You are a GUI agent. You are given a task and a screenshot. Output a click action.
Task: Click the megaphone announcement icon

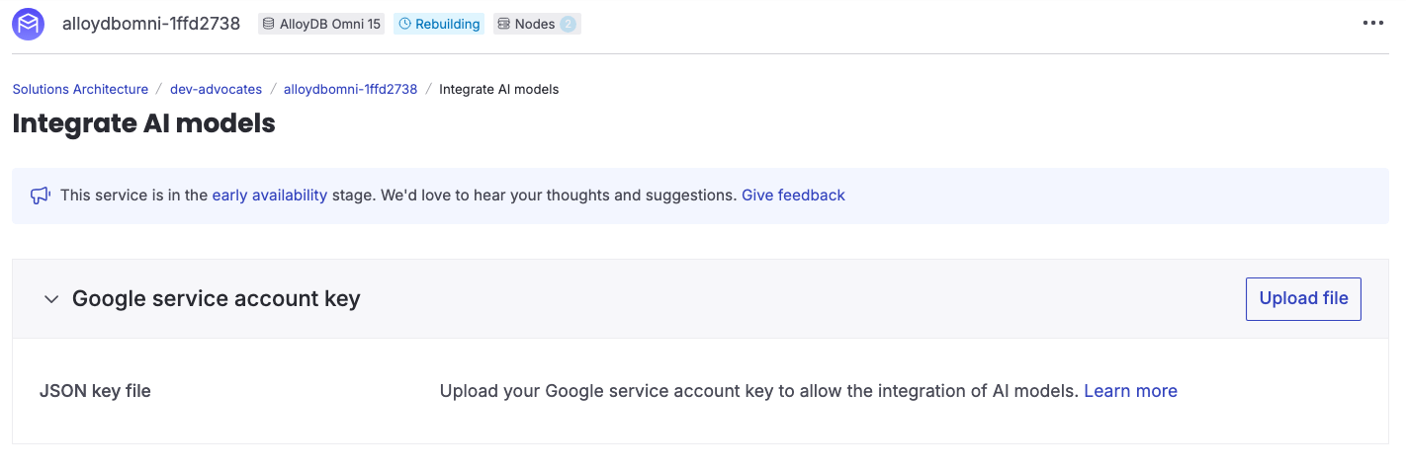pos(41,196)
